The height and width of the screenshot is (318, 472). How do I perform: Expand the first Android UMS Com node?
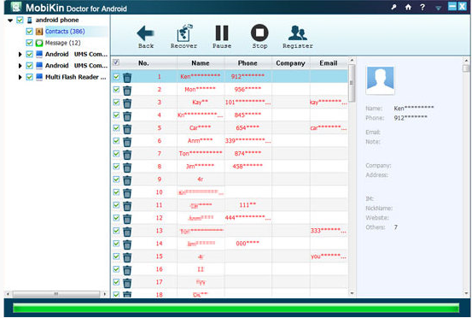pos(20,54)
